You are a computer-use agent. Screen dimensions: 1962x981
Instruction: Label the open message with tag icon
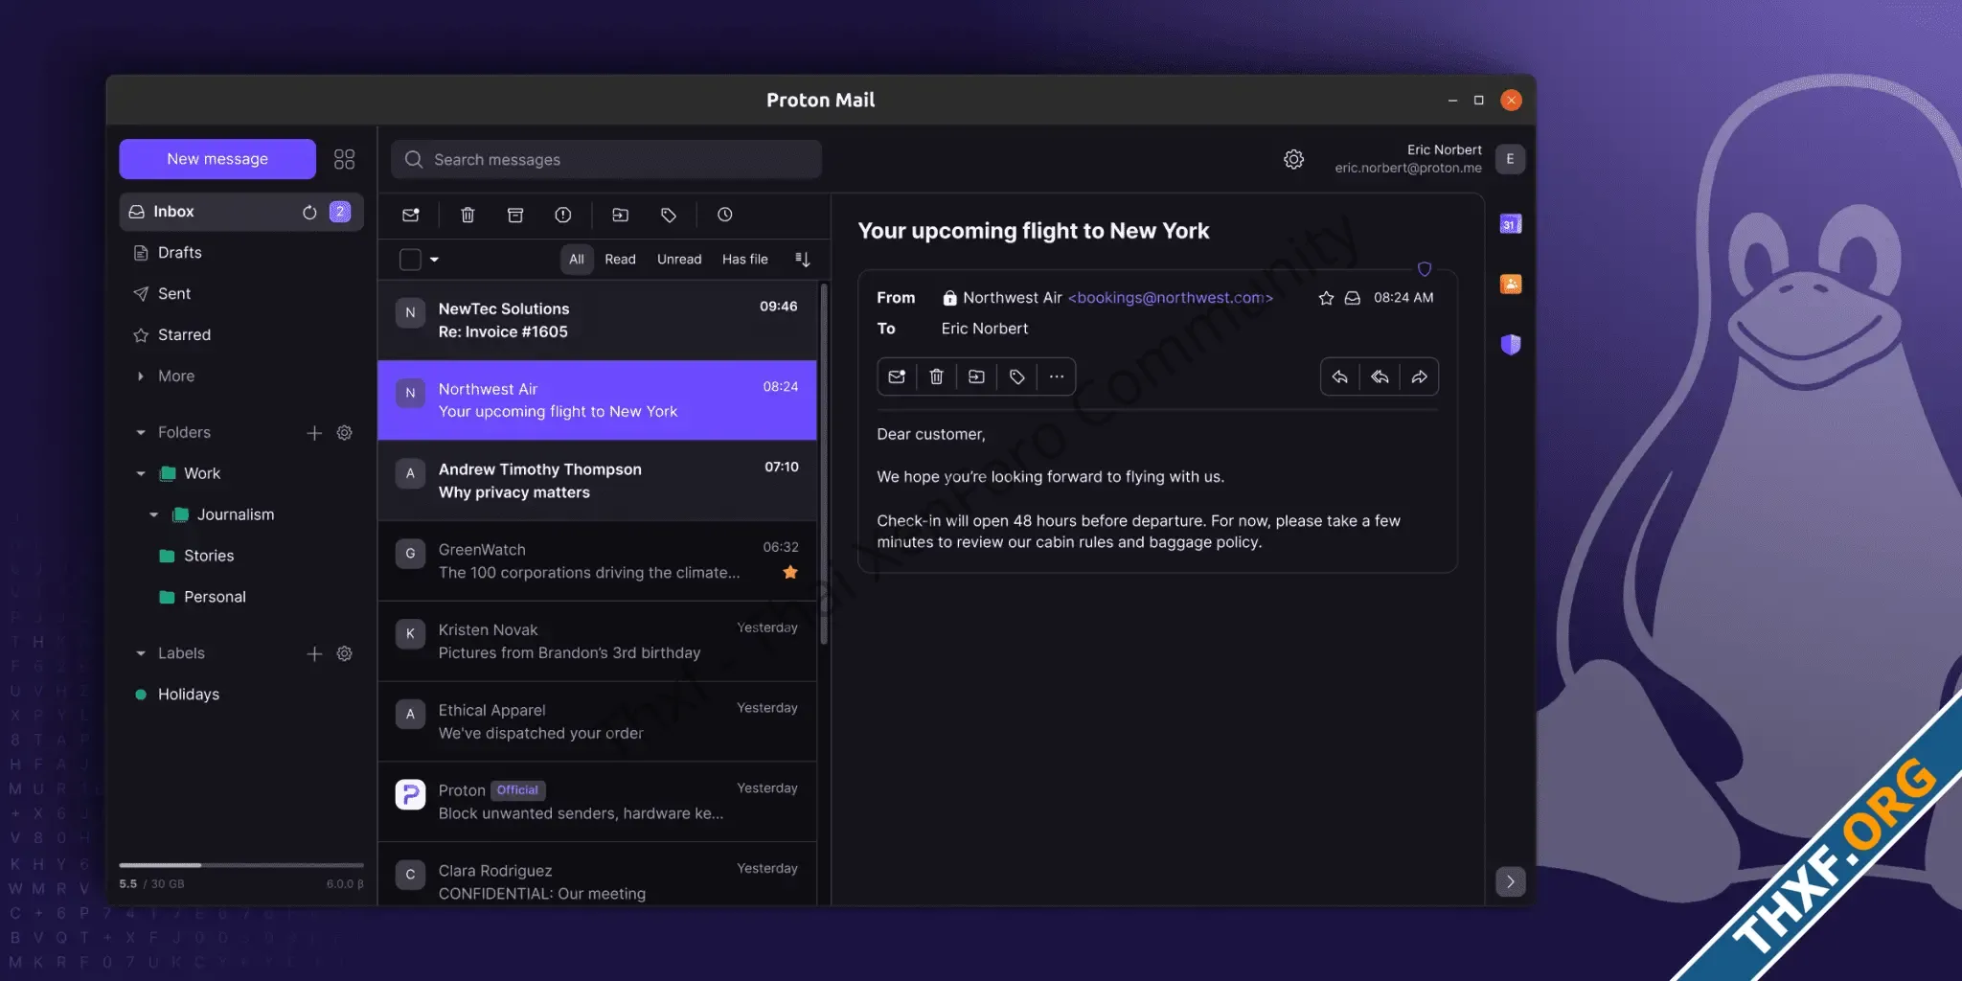click(x=1016, y=376)
